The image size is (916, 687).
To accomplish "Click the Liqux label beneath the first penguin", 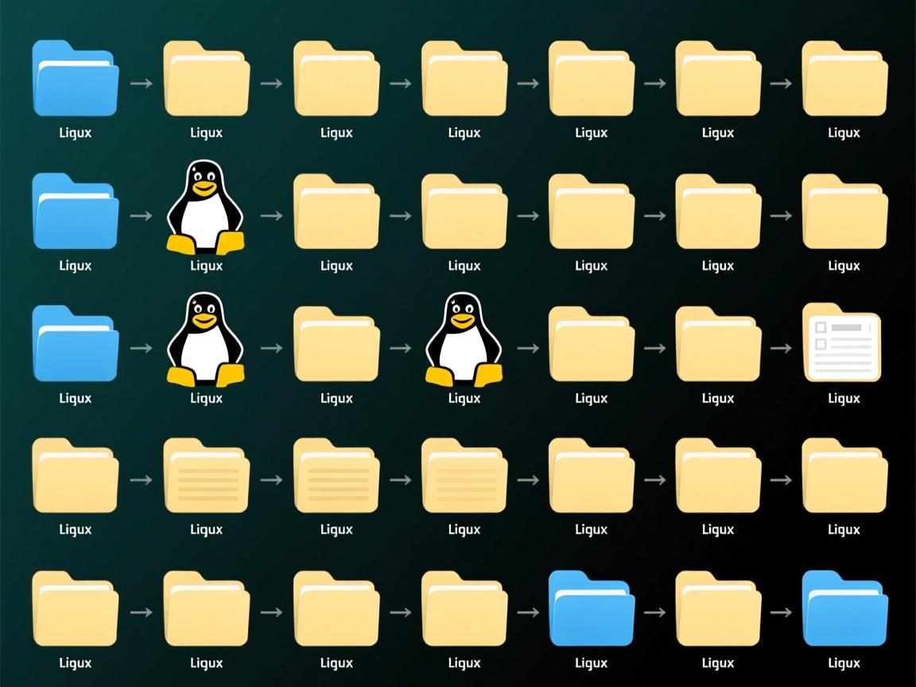I will tap(206, 266).
